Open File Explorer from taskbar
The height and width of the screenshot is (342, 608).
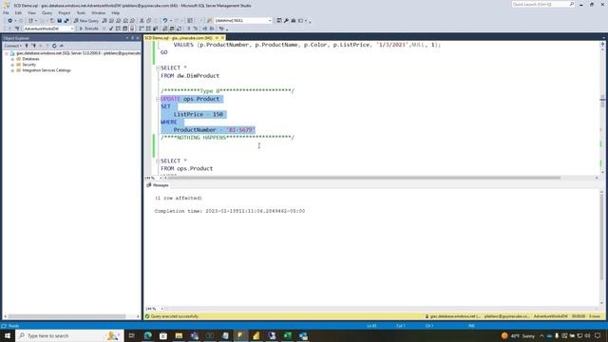pyautogui.click(x=179, y=335)
